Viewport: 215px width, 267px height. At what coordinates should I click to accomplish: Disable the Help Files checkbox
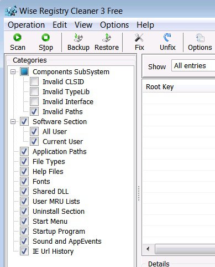(x=24, y=171)
